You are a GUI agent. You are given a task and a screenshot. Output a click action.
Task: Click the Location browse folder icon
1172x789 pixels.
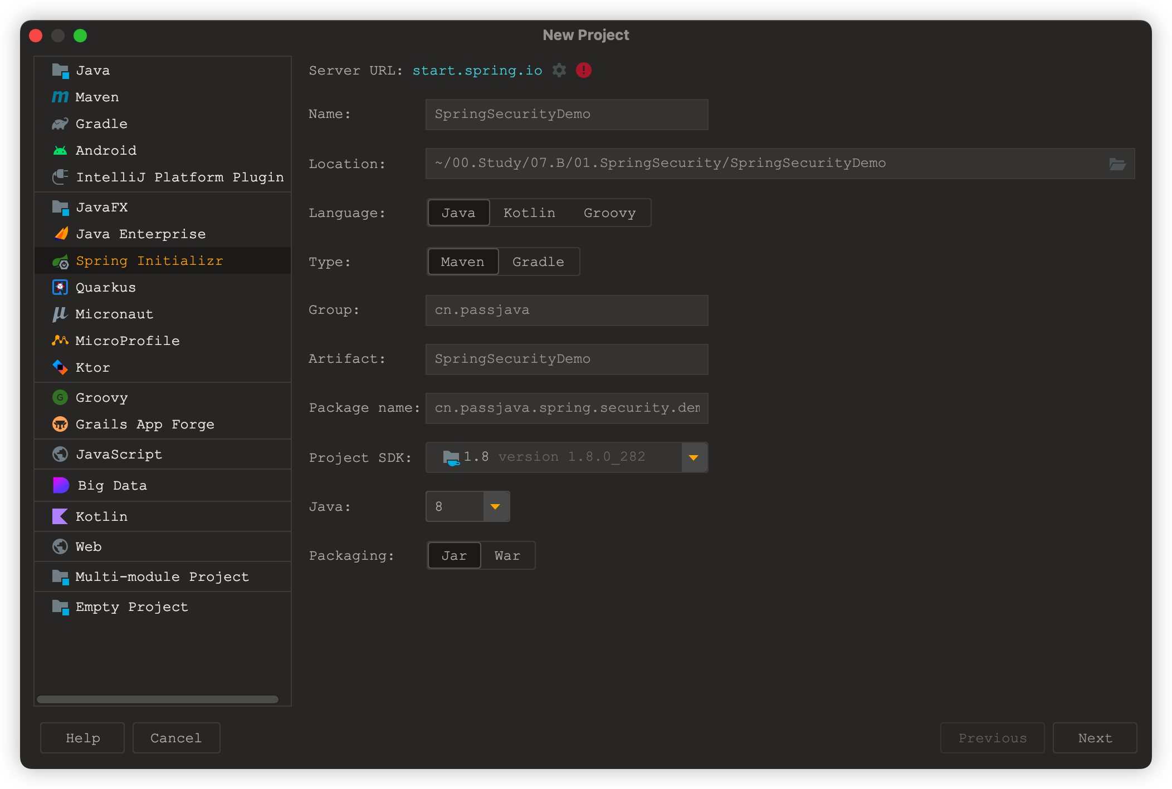click(1117, 164)
